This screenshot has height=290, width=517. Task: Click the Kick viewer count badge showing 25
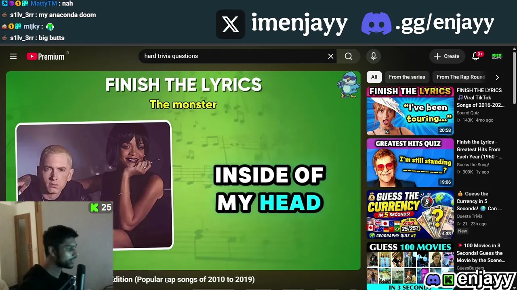pyautogui.click(x=101, y=207)
